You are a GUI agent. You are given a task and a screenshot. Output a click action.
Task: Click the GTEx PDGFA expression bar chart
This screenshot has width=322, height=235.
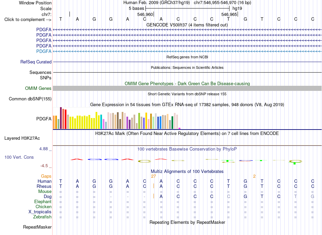pyautogui.click(x=117, y=118)
